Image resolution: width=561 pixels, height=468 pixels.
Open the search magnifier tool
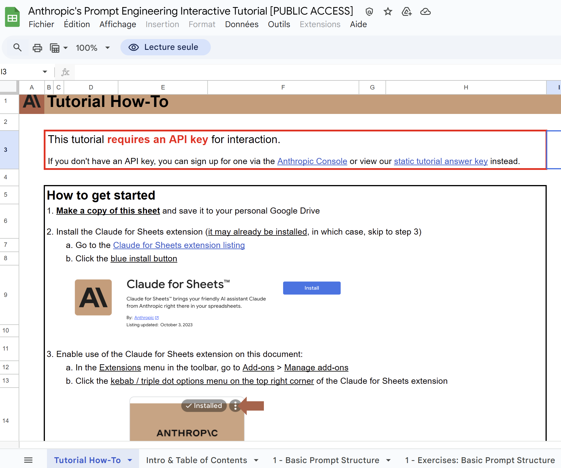[17, 47]
